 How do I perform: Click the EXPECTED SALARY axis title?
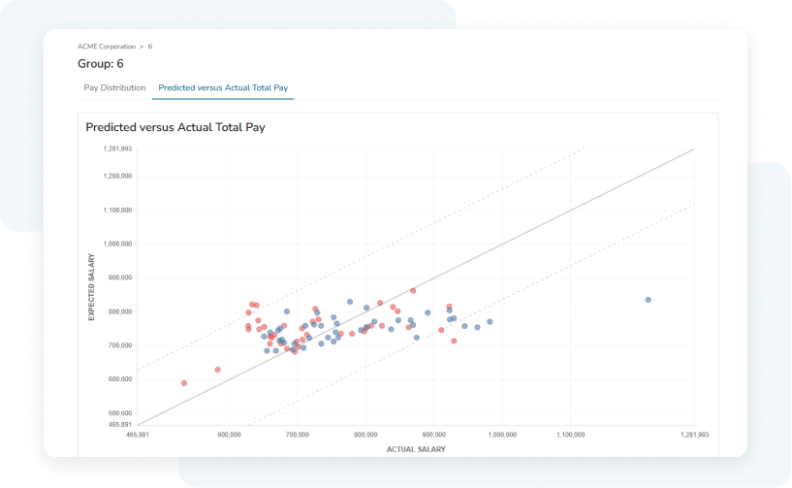coord(91,287)
